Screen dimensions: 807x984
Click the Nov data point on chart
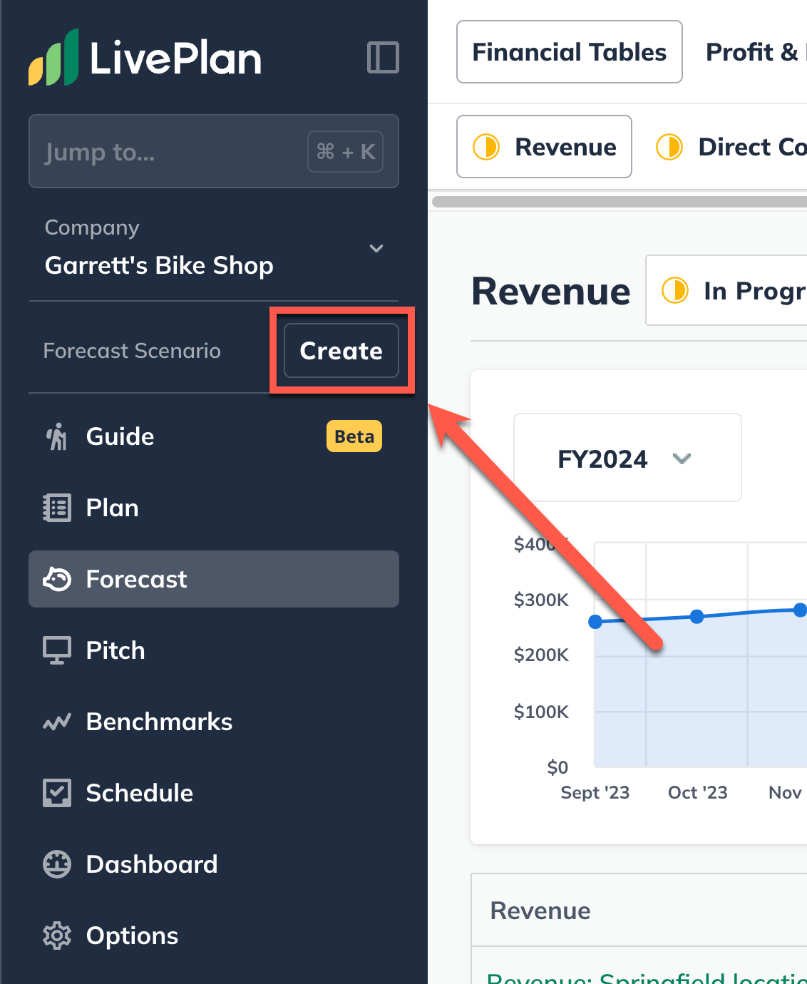(800, 610)
